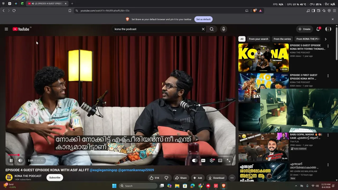Open the Ask AI button
Screen dimensions: 338x190
198,178
